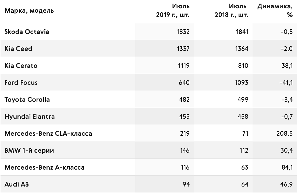The width and height of the screenshot is (298, 193).
Task: Select the Kia Cerato row label
Action: coord(21,66)
